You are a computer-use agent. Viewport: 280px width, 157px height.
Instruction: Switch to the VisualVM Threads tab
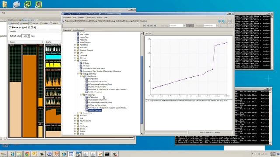(x=34, y=24)
